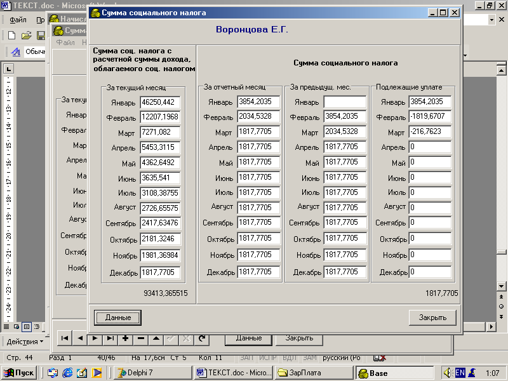Viewport: 508px width, 381px height.
Task: Open the Файл menu in Word
Action: pos(18,20)
